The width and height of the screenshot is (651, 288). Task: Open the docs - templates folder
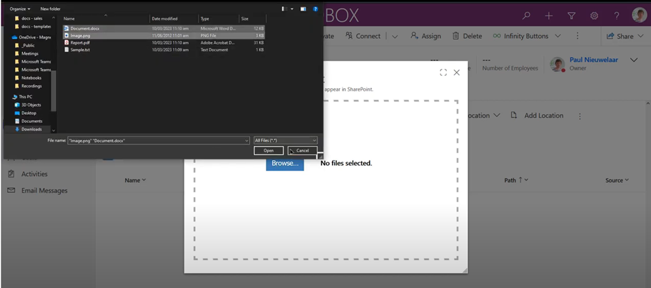click(32, 26)
